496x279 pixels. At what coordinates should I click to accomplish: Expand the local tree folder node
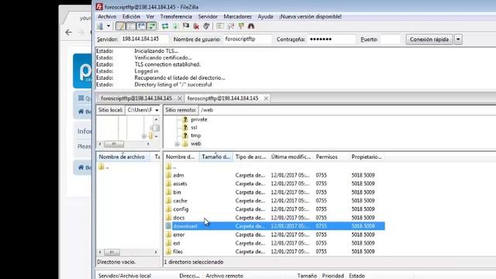click(x=144, y=136)
